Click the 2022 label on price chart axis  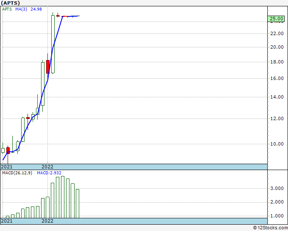[x=47, y=167]
